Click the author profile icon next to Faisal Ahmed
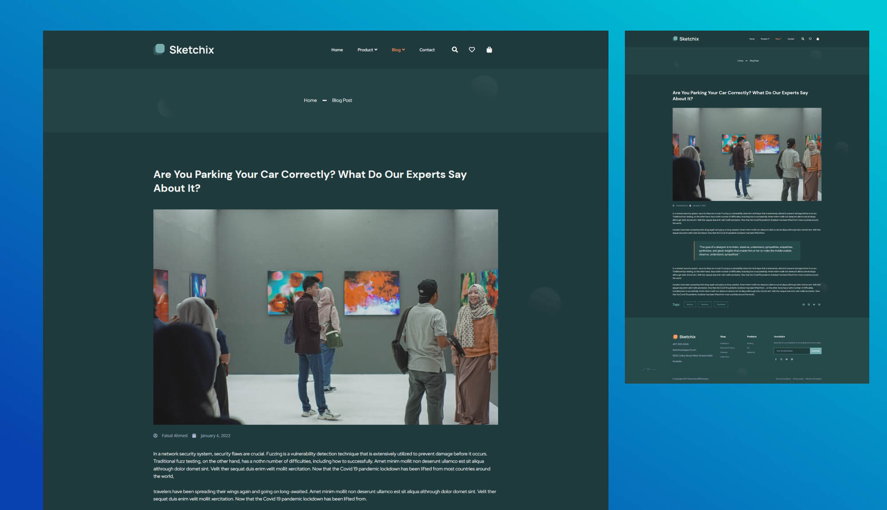 (x=155, y=435)
